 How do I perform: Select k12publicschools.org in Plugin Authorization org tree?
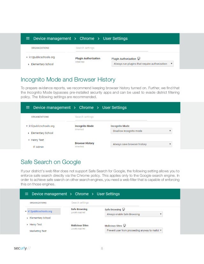(x=42, y=57)
